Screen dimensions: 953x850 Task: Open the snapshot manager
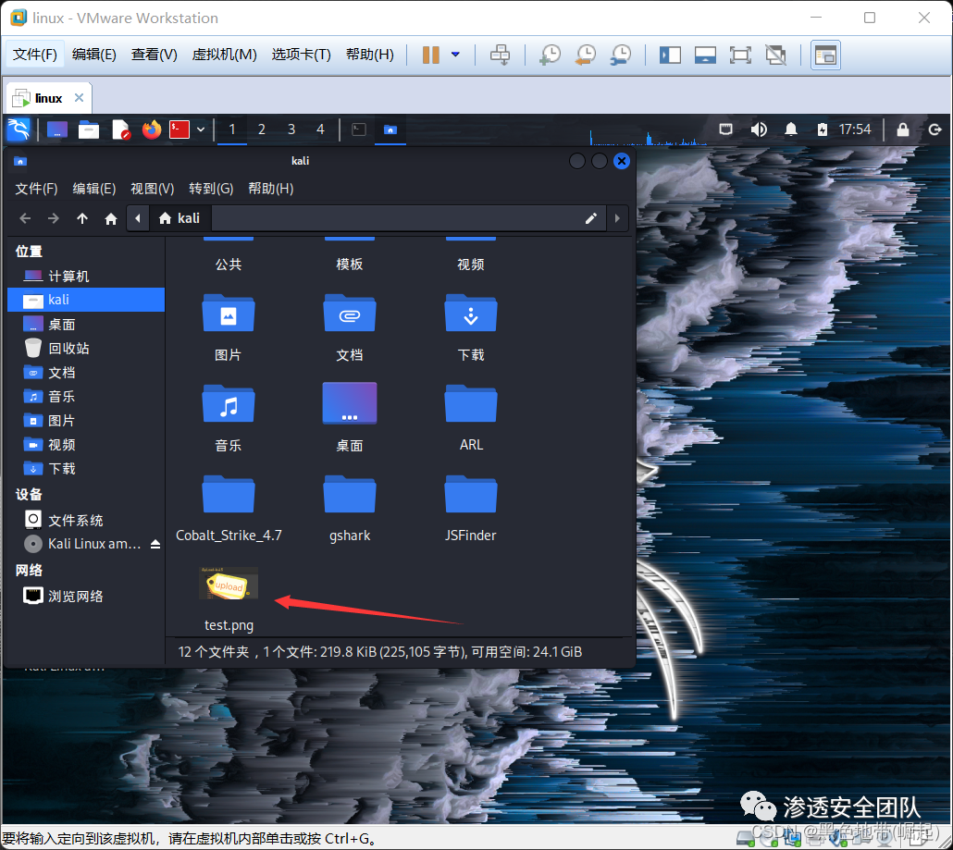tap(621, 55)
